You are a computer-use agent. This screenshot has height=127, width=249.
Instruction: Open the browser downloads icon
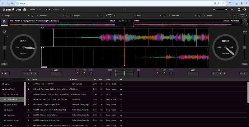pyautogui.click(x=237, y=3)
